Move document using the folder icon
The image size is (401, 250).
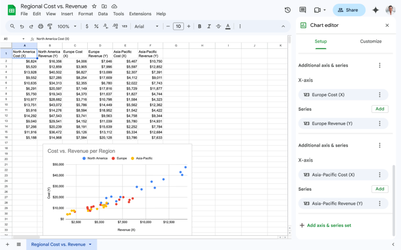coord(104,6)
